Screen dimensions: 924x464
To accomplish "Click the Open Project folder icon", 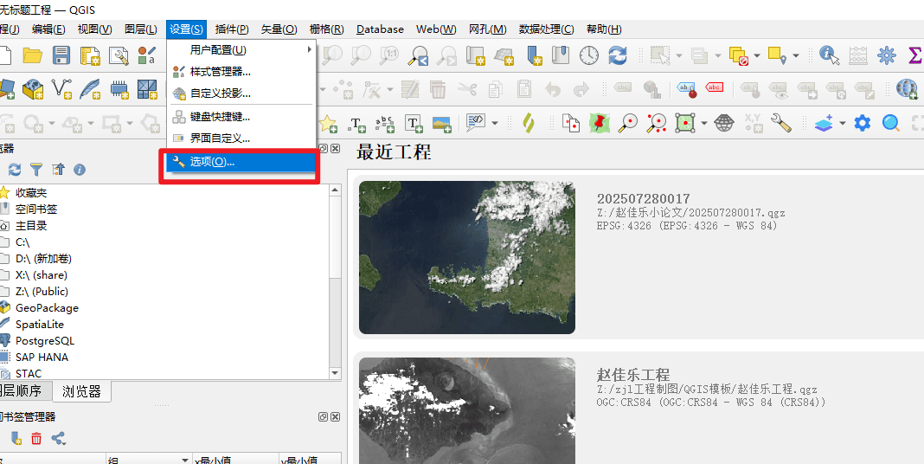I will pos(32,55).
